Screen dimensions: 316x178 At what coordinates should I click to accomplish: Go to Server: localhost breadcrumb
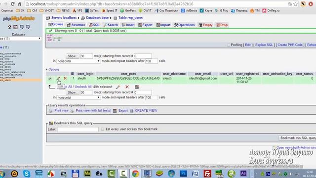(x=64, y=18)
